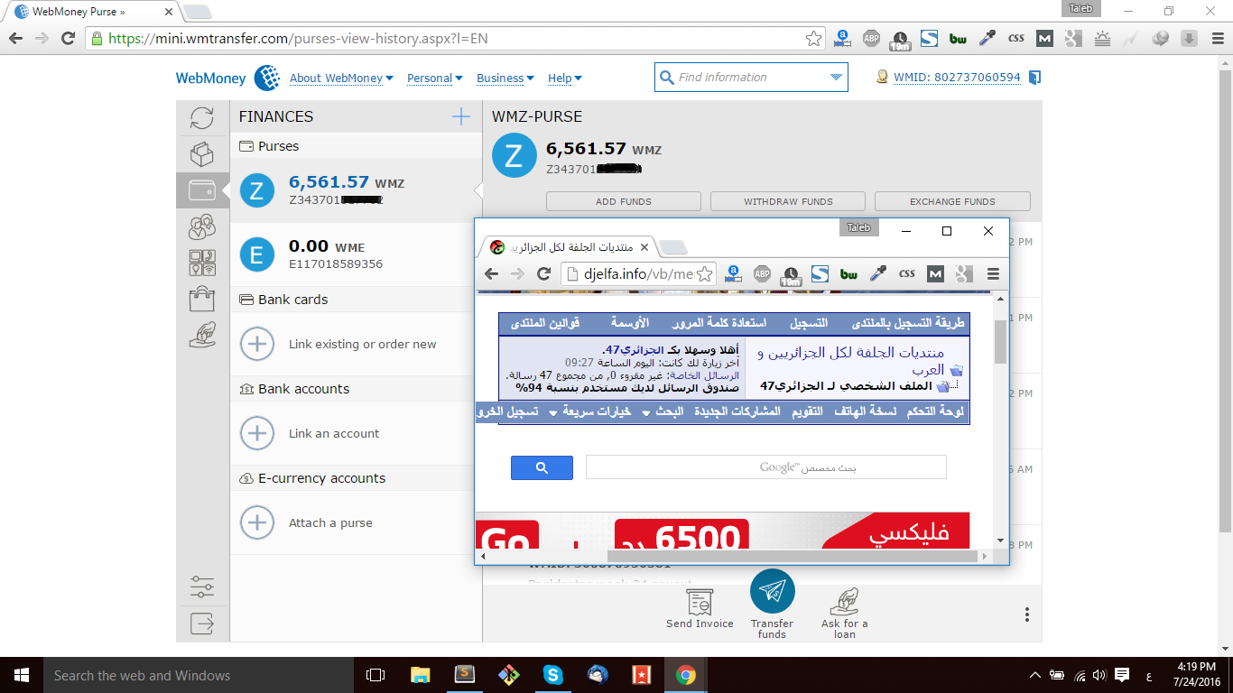Expand the About WebMoney menu
The image size is (1233, 693).
click(341, 79)
